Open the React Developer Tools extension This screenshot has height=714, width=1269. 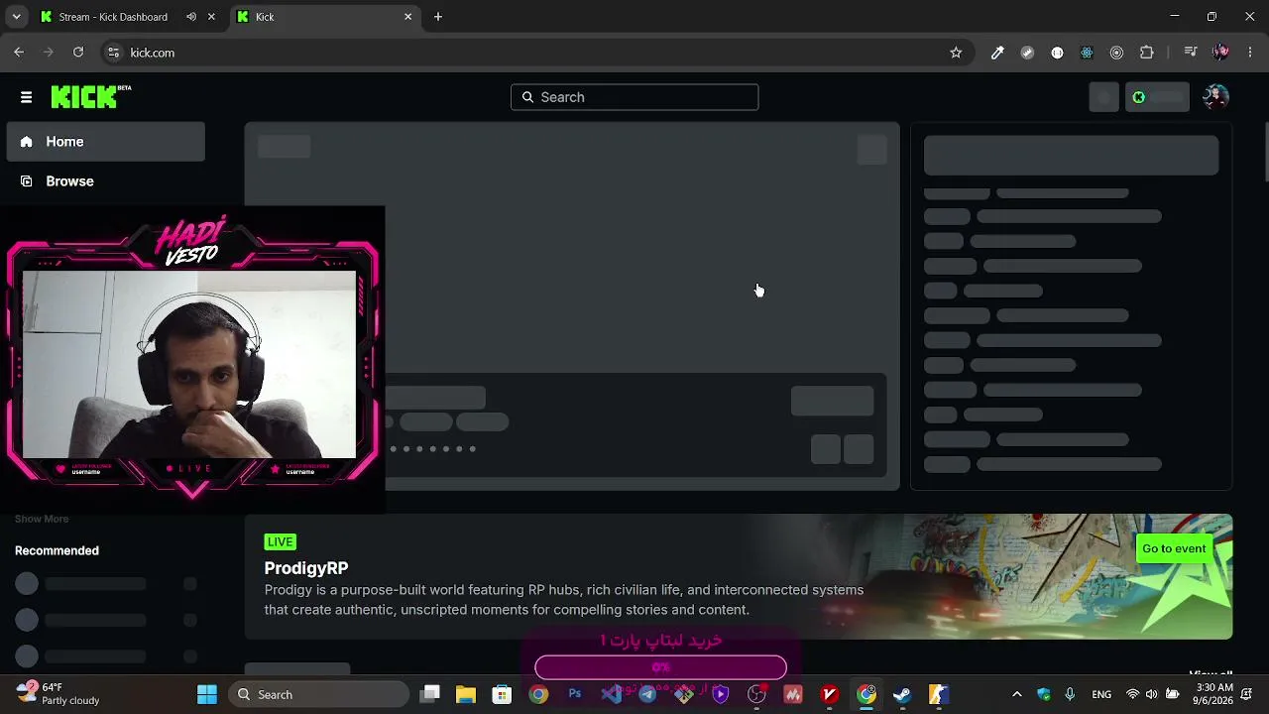click(1087, 53)
